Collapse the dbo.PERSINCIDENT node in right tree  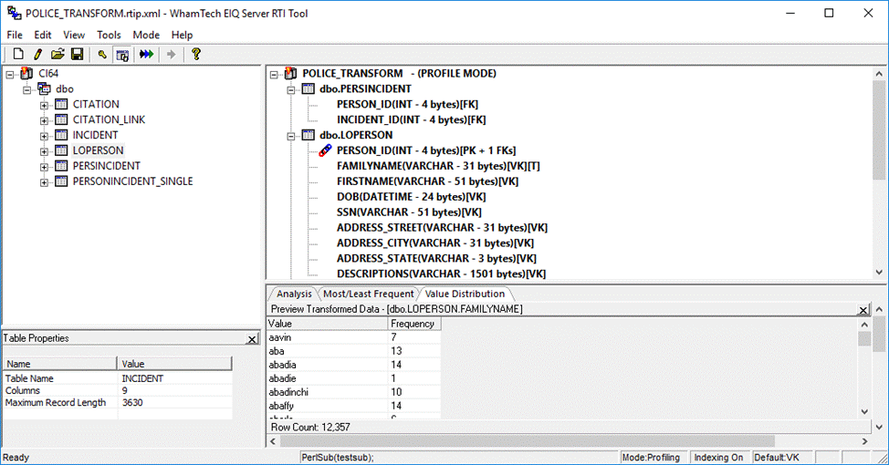click(x=291, y=89)
